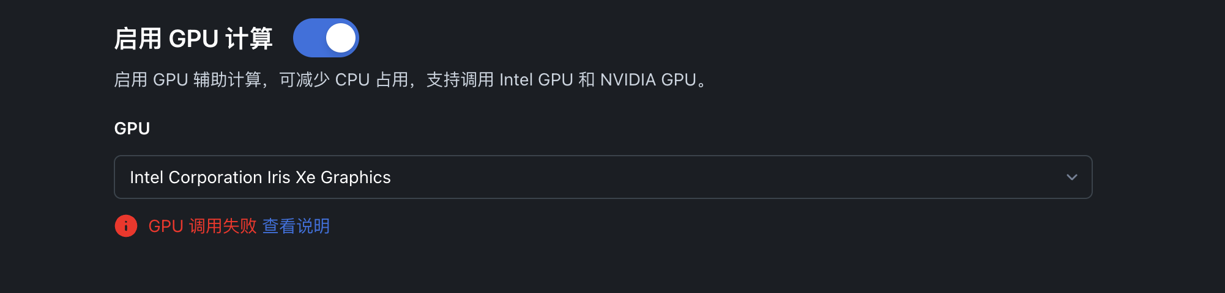
Task: Click the empty middle area of the GPU dropdown
Action: click(x=704, y=177)
